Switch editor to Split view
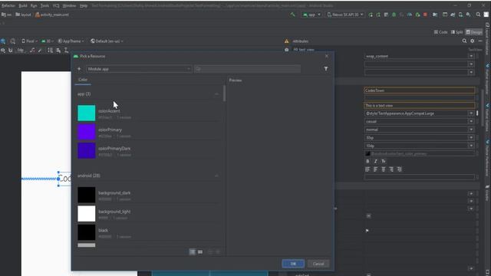The height and width of the screenshot is (276, 491). (457, 32)
